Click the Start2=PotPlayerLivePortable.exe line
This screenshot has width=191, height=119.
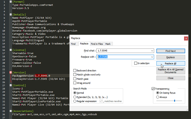[x=36, y=101]
